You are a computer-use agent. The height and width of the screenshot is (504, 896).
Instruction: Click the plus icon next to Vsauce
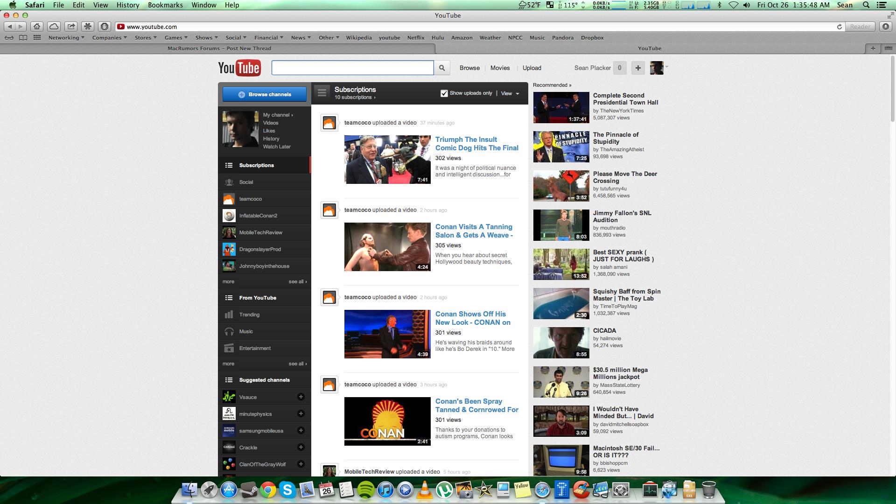[x=301, y=397]
